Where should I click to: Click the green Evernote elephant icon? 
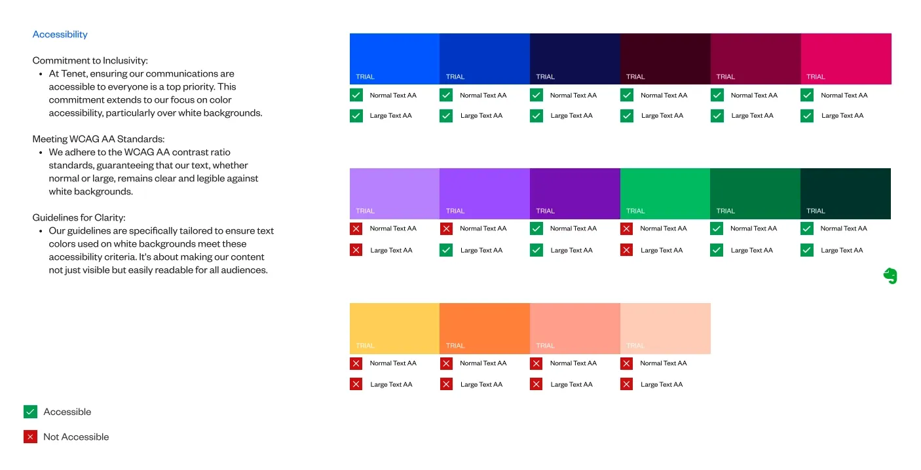click(x=890, y=276)
